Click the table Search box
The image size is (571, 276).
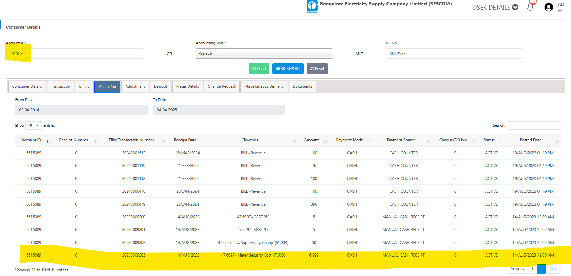pos(534,125)
